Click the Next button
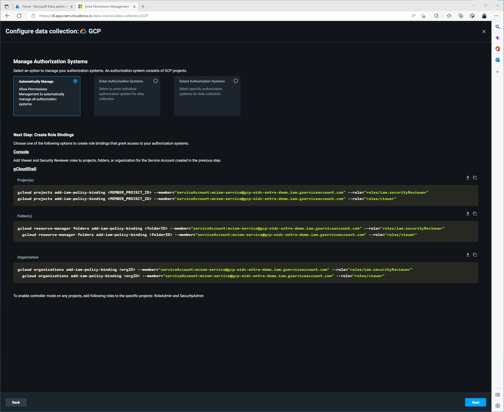 [x=475, y=402]
